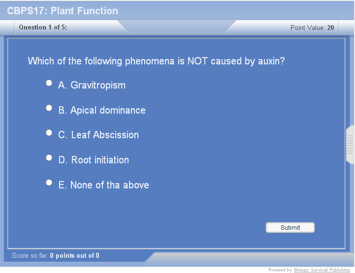
Task: Click the 'E. None of tha above' answer text
Action: pyautogui.click(x=103, y=185)
